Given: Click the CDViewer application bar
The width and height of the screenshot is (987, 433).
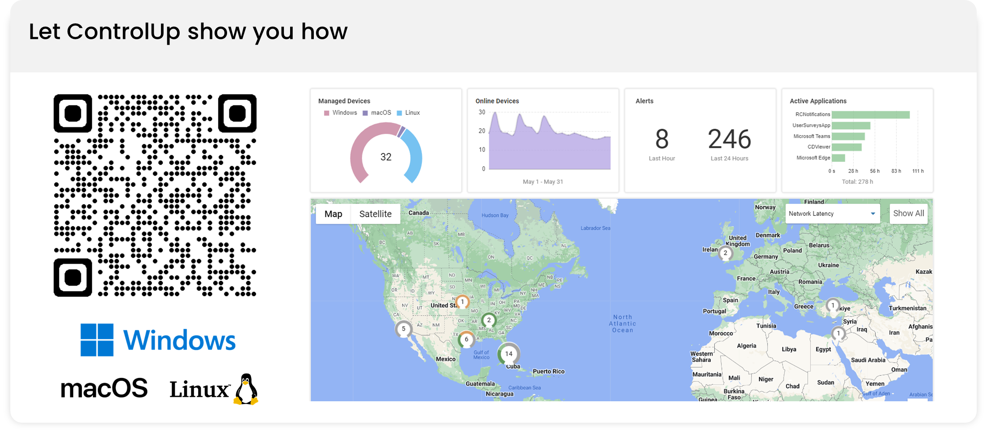Looking at the screenshot, I should (x=847, y=147).
